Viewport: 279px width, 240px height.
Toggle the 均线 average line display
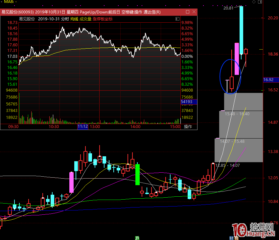click(x=74, y=19)
